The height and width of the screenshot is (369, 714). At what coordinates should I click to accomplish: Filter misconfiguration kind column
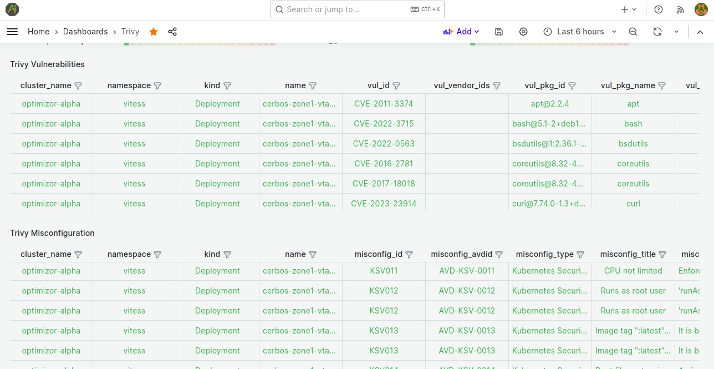(x=227, y=255)
